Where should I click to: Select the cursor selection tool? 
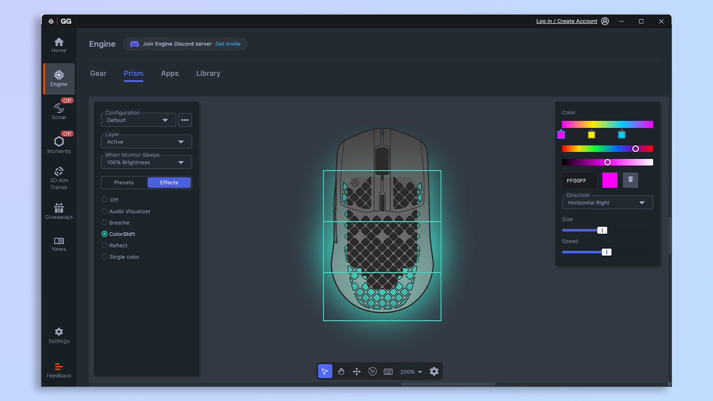[x=325, y=372]
